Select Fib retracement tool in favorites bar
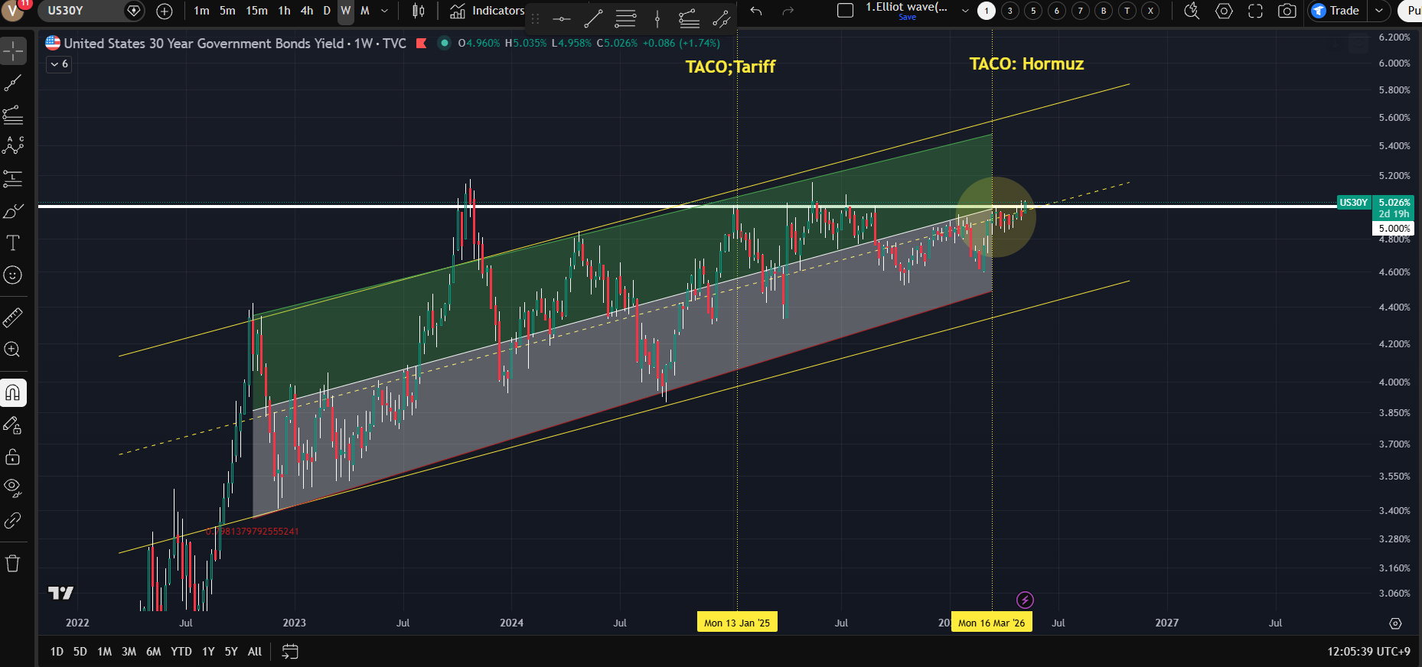Screen dimensions: 1422x667 625,18
